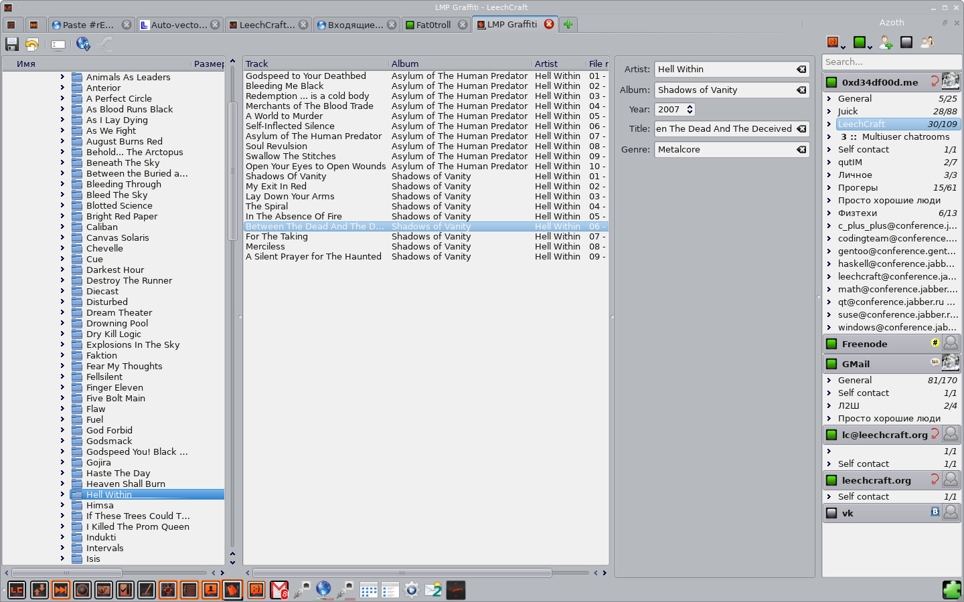This screenshot has width=964, height=602.
Task: Click the add contact icon
Action: coord(886,42)
